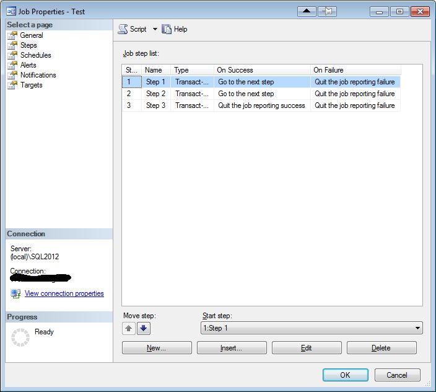The height and width of the screenshot is (392, 436).
Task: Open the Schedules page icon
Action: [12, 55]
